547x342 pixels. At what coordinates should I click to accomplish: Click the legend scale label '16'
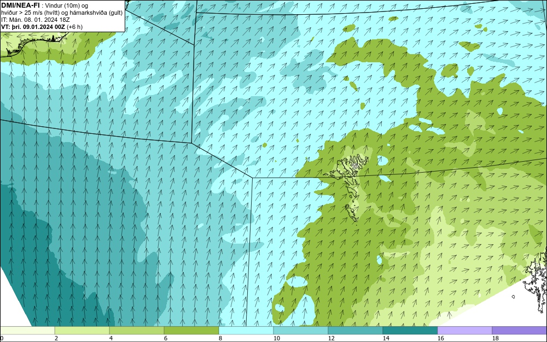[440, 338]
